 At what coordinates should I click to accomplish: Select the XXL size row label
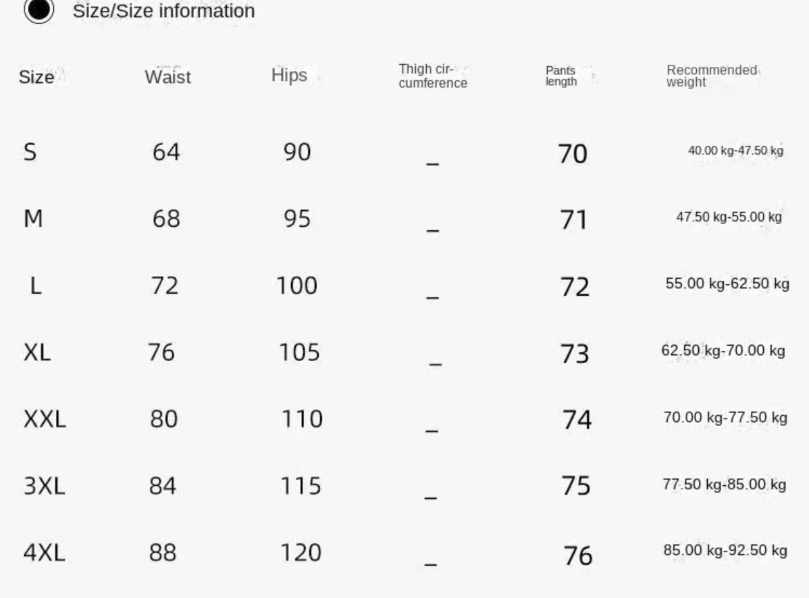click(45, 419)
